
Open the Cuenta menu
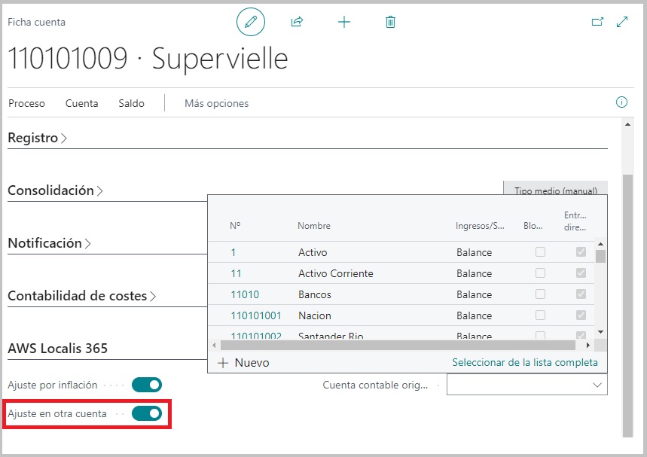point(81,103)
